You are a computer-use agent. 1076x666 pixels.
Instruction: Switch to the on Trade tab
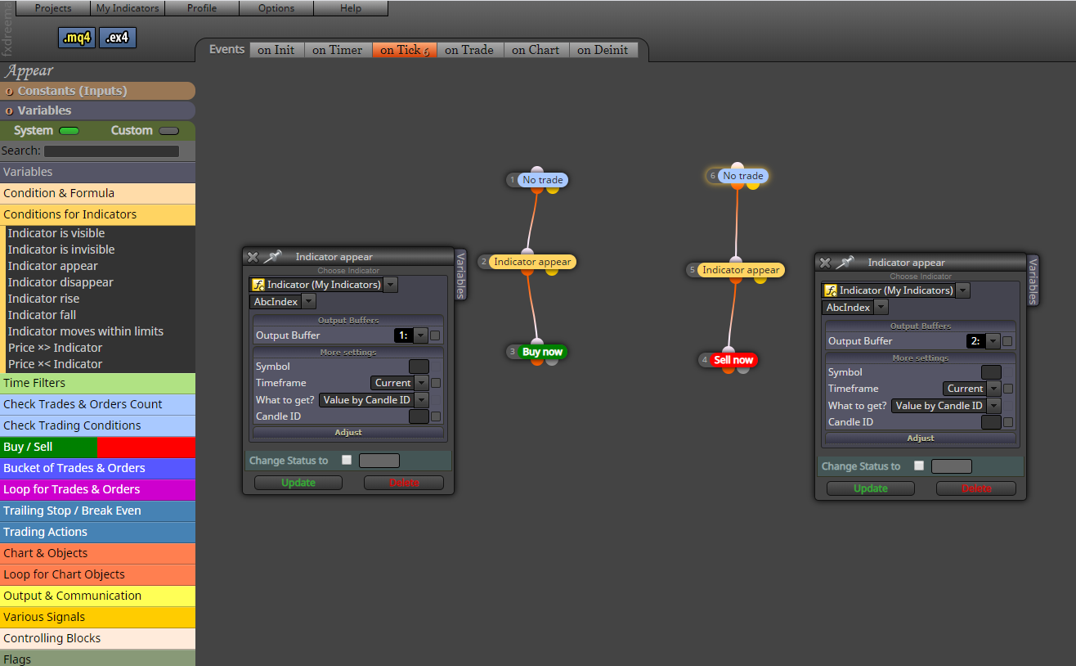point(469,50)
